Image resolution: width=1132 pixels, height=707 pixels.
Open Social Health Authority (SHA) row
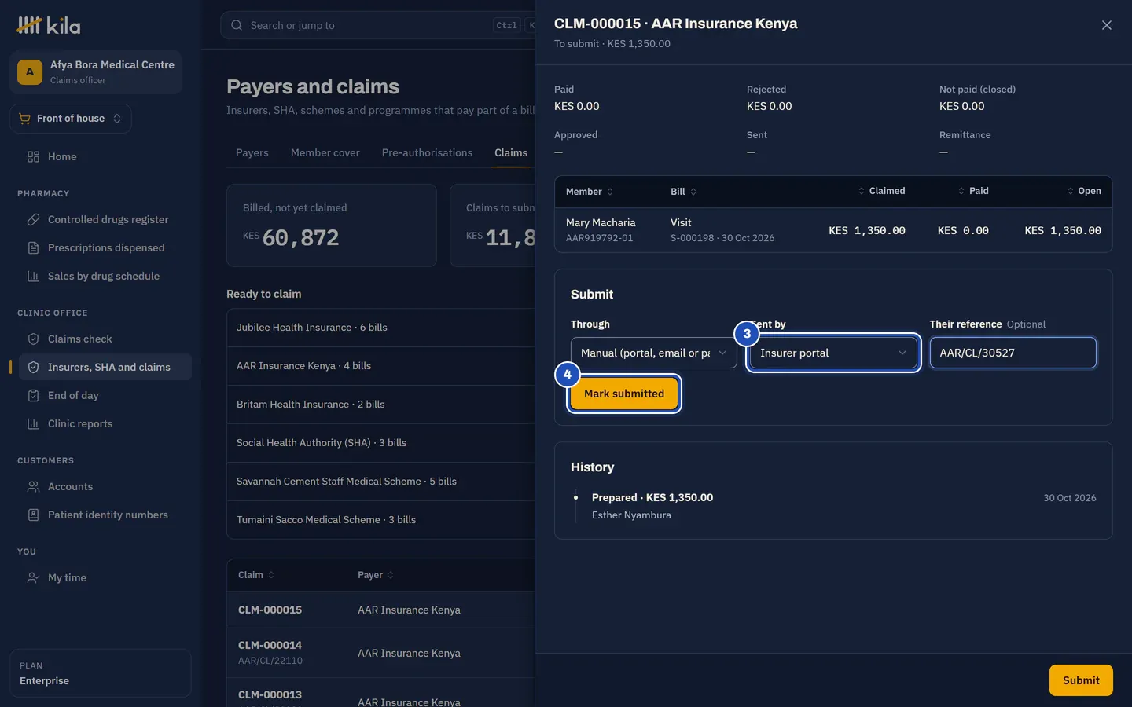pyautogui.click(x=381, y=443)
